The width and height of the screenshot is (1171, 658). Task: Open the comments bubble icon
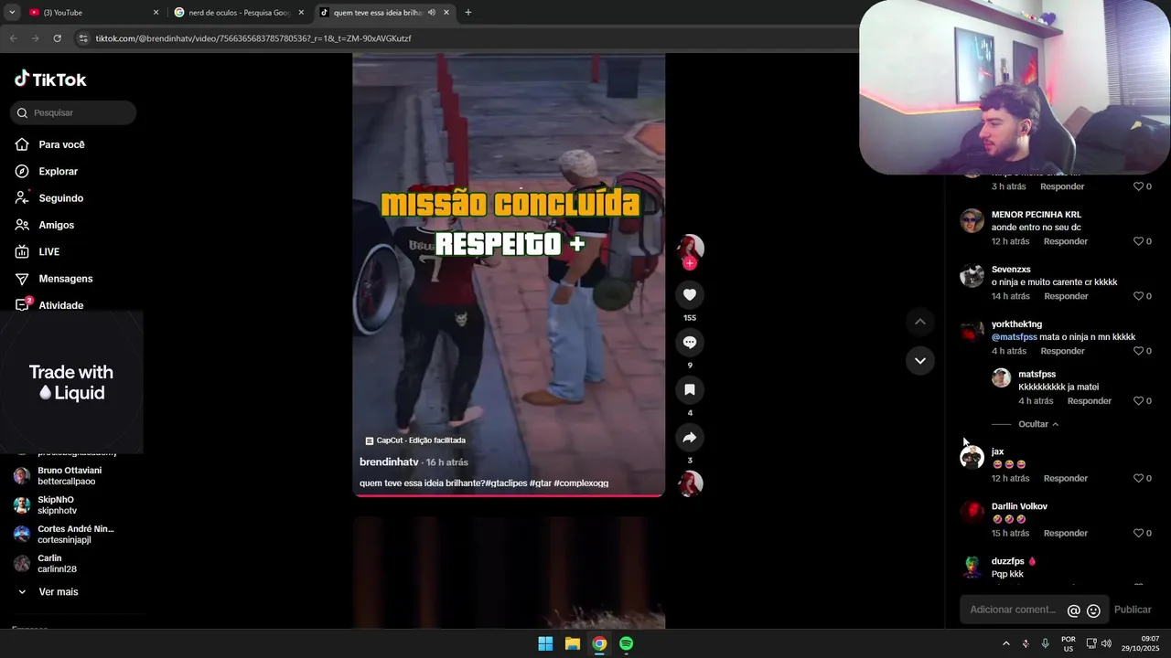[x=690, y=342]
